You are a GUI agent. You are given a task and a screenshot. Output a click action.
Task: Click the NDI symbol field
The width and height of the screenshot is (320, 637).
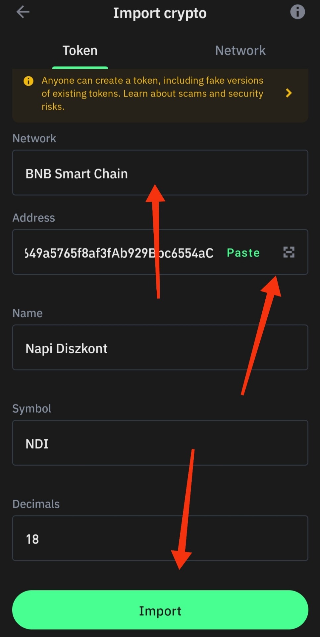(x=160, y=443)
